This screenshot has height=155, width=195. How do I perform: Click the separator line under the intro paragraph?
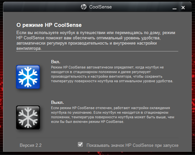click(97, 51)
